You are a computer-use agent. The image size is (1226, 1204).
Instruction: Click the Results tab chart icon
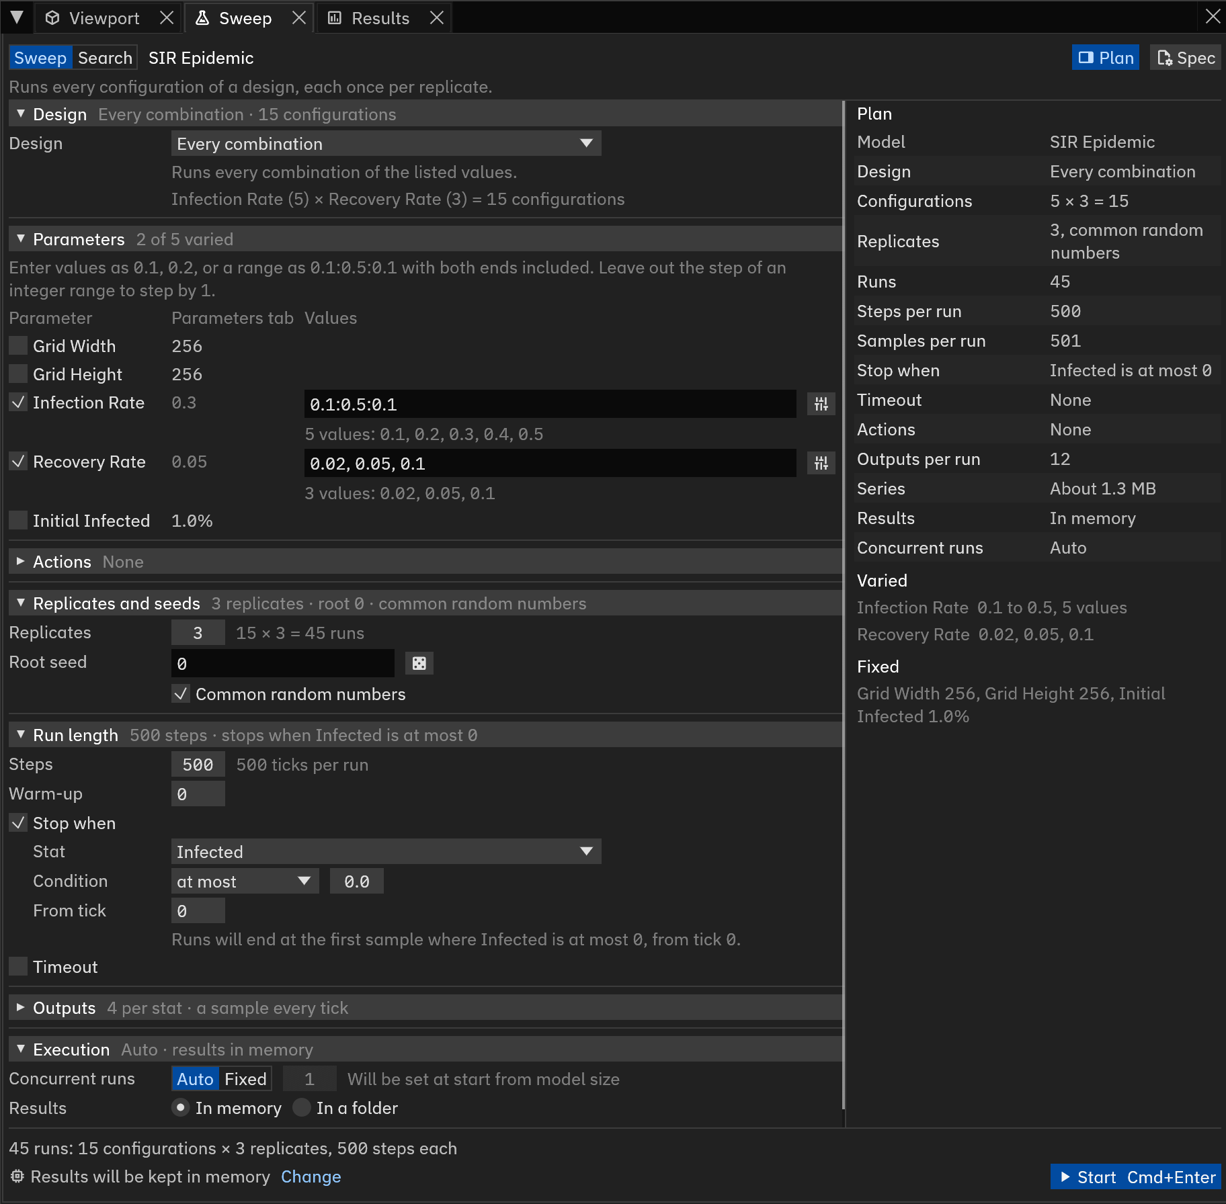(334, 18)
